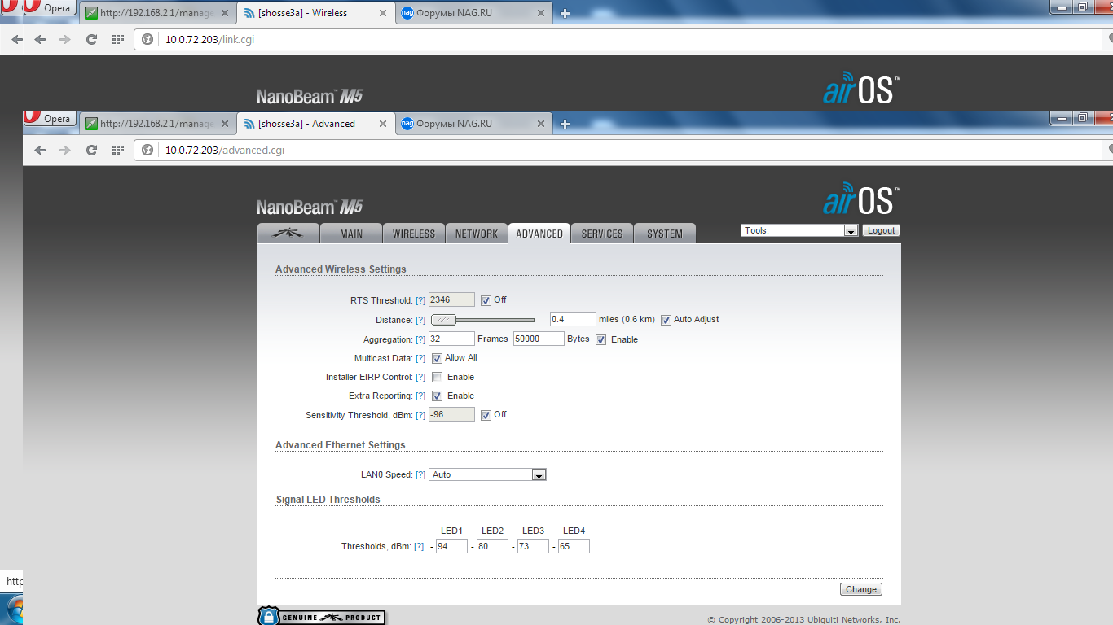
Task: Click the Advanced Wireless Settings heading
Action: click(341, 269)
